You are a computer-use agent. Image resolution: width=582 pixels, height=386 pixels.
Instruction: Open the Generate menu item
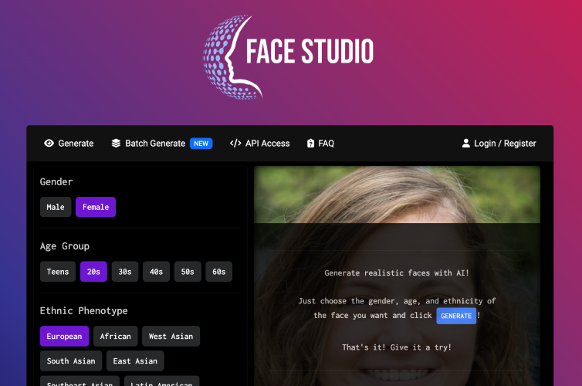(x=69, y=144)
